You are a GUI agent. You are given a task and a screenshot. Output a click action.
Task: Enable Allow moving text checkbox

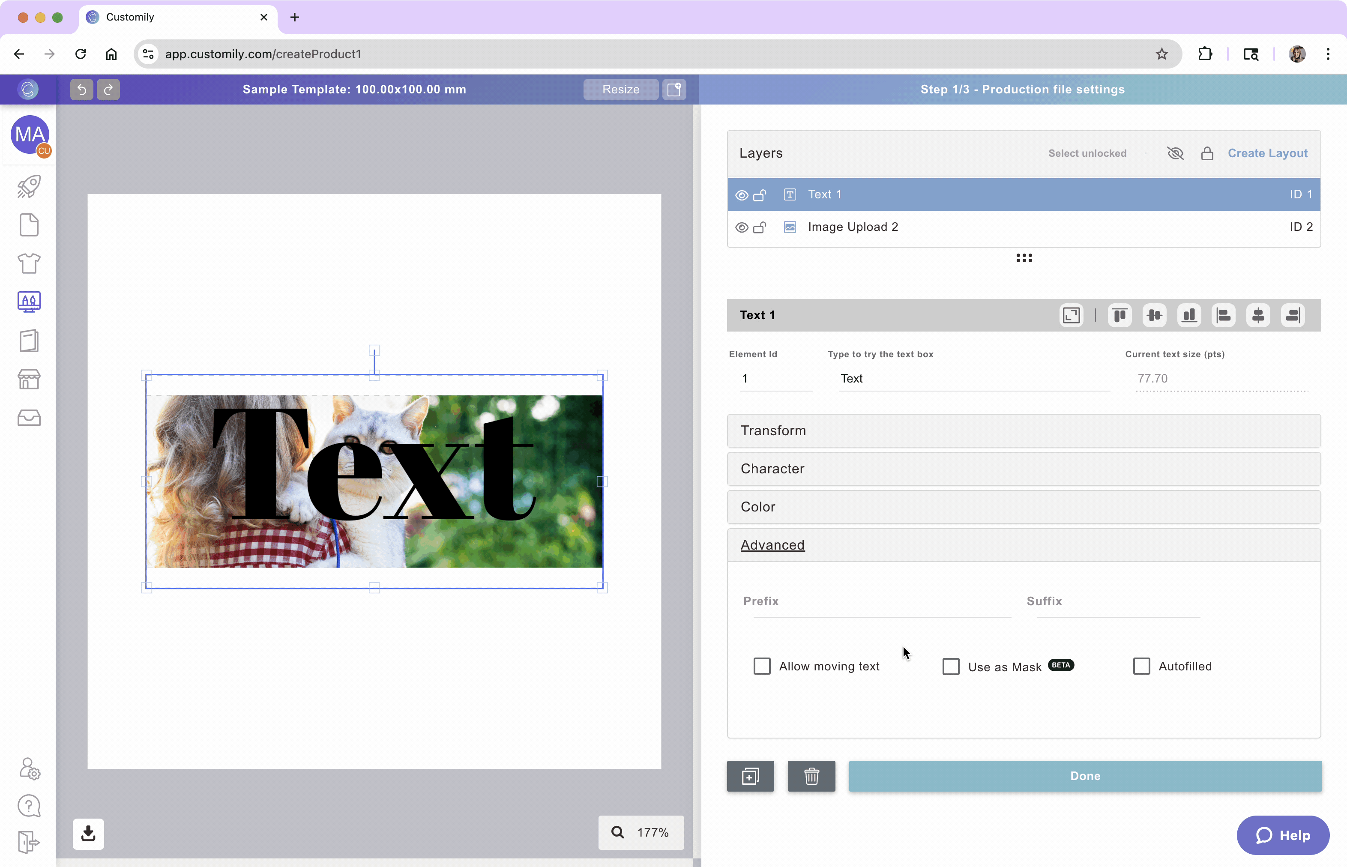762,666
